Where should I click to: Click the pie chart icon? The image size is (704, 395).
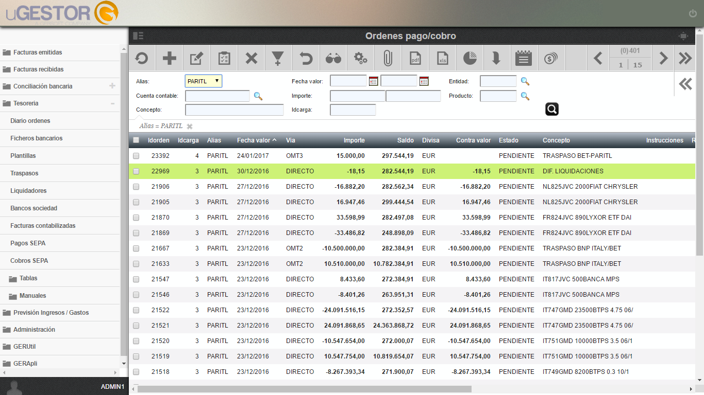click(x=470, y=58)
